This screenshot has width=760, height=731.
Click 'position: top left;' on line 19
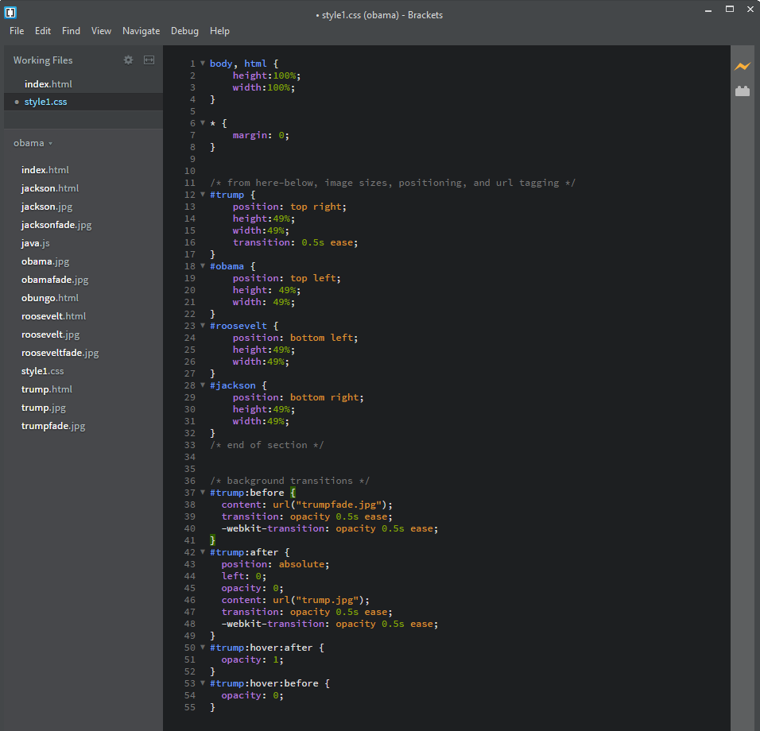click(286, 278)
